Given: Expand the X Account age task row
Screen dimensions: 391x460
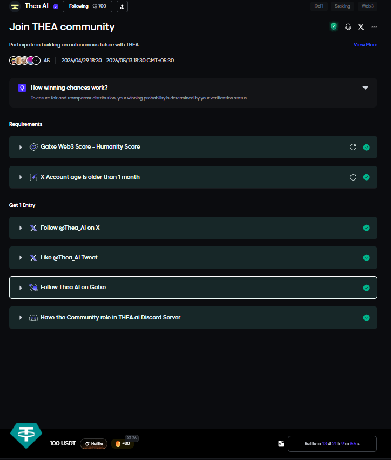Looking at the screenshot, I should 21,177.
